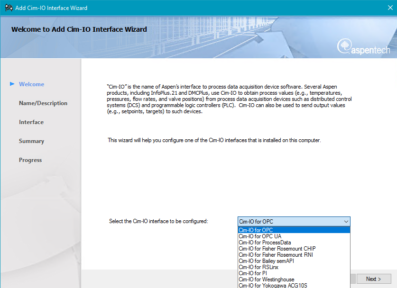Go to the Welcome step
Viewport: 397px width, 288px height.
[x=31, y=84]
